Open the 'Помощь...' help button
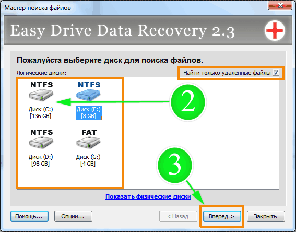 click(29, 216)
